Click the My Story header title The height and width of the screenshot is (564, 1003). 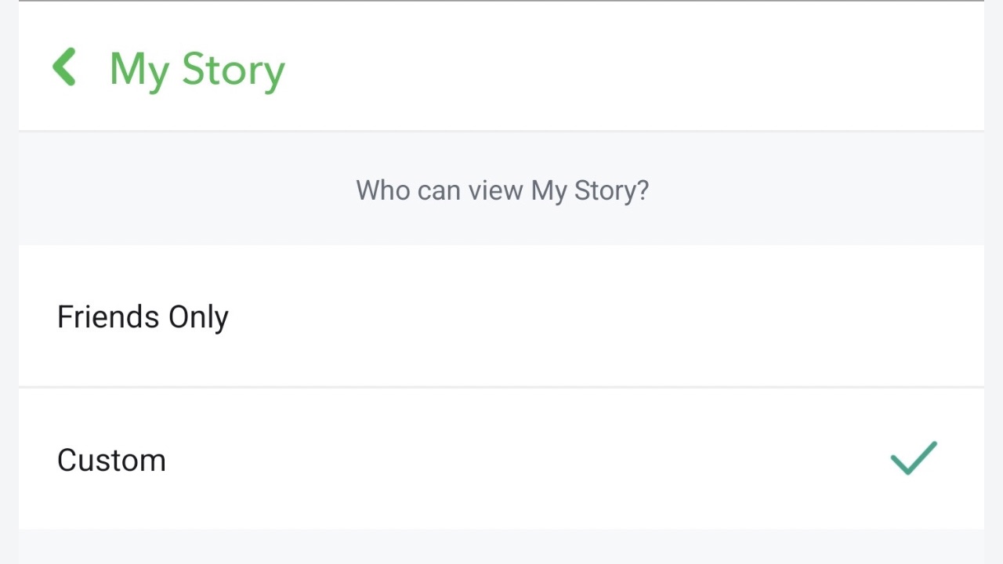pos(197,70)
